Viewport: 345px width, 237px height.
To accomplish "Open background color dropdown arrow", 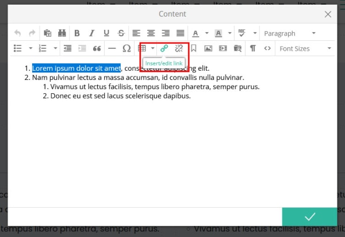I will pyautogui.click(x=229, y=33).
